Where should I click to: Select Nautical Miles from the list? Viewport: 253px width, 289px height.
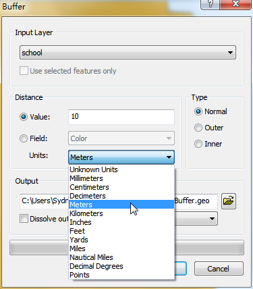click(x=121, y=257)
